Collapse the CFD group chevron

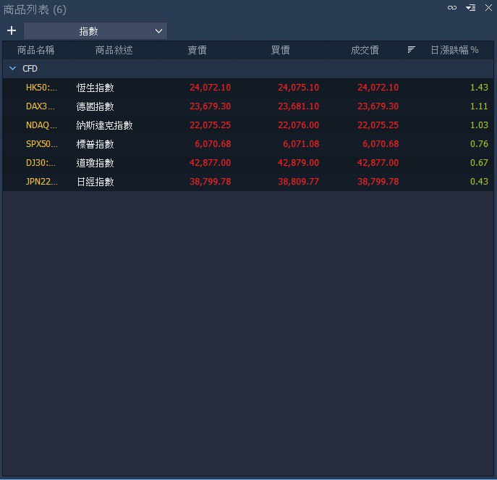(x=12, y=69)
